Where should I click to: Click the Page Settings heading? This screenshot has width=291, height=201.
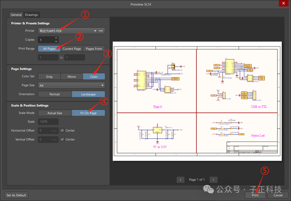click(x=21, y=69)
